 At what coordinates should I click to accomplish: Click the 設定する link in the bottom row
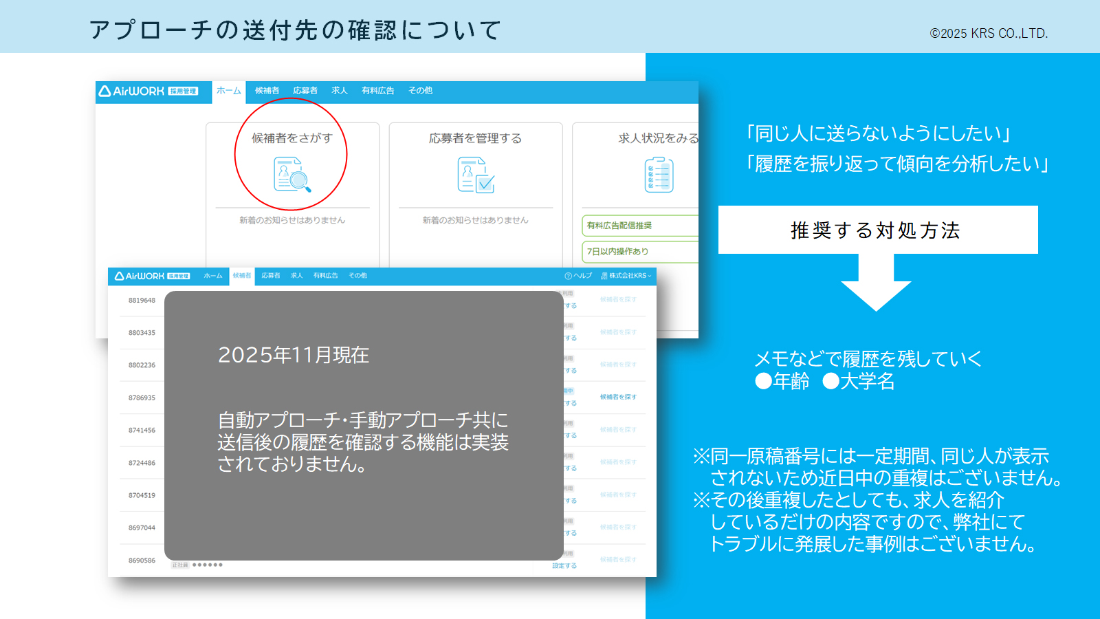point(564,566)
